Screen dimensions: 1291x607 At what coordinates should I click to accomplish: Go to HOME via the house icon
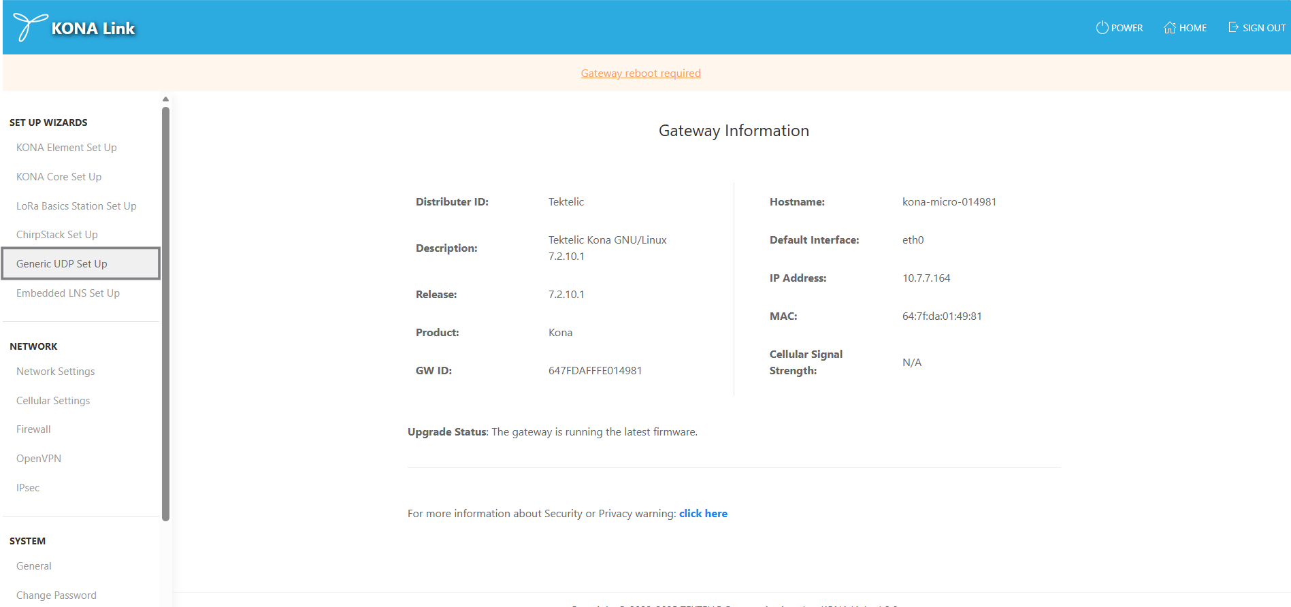1169,28
